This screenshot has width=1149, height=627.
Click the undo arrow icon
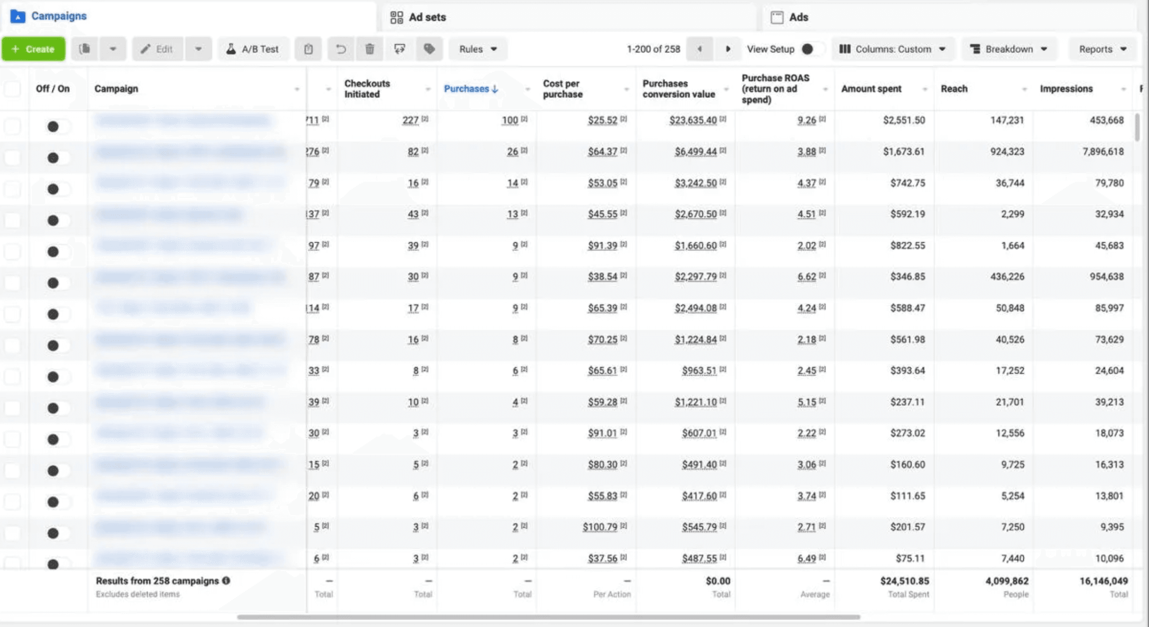click(341, 49)
